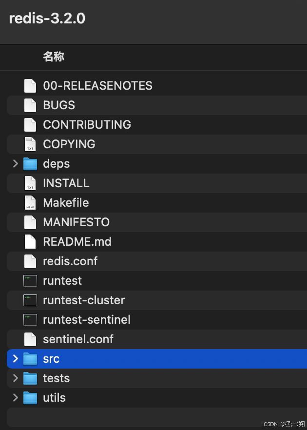The width and height of the screenshot is (307, 430).
Task: Select the redis.conf file name
Action: [70, 261]
